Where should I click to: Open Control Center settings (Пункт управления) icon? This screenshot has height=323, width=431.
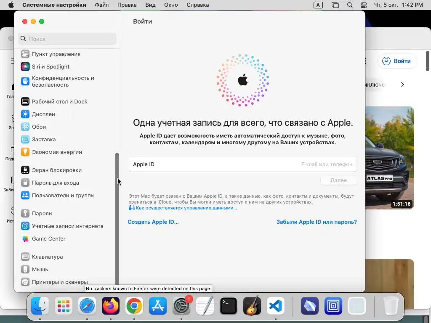[x=25, y=54]
